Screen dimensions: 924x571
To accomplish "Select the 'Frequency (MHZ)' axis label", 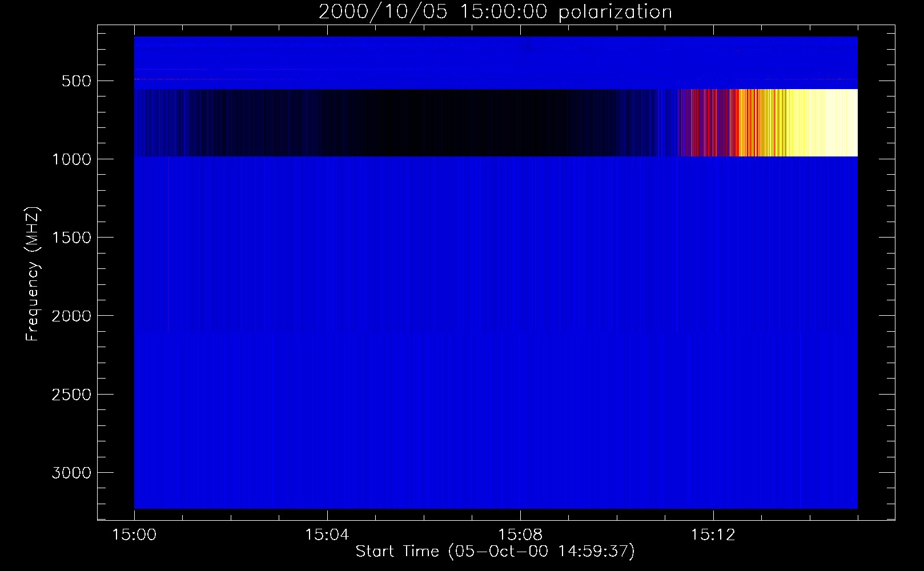I will click(x=33, y=274).
